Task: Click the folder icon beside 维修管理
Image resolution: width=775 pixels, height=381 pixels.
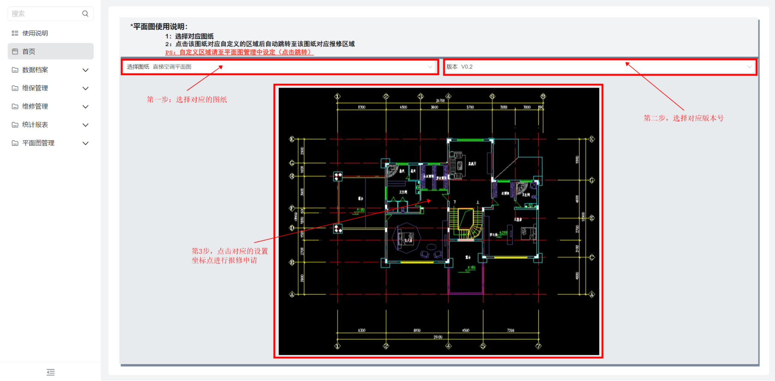Action: (x=15, y=106)
